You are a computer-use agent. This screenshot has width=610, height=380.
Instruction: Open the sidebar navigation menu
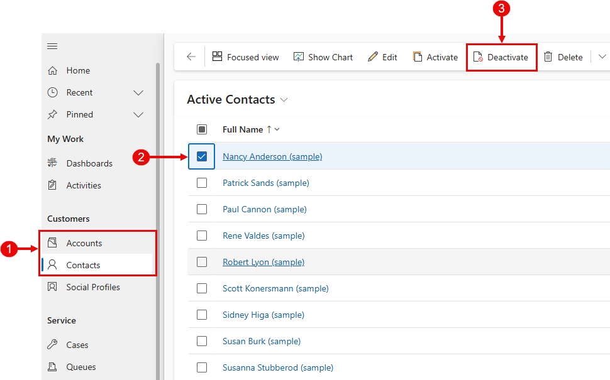tap(52, 46)
